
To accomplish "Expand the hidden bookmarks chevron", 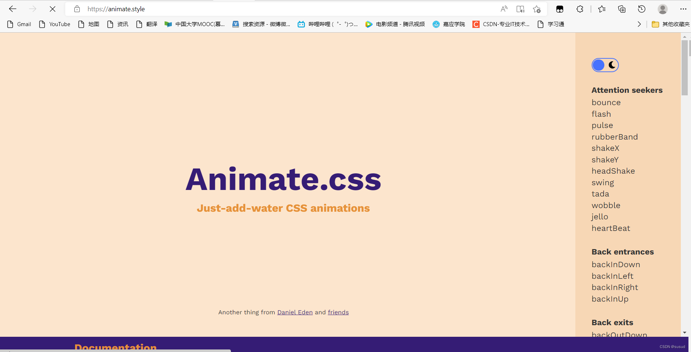I will (x=639, y=24).
